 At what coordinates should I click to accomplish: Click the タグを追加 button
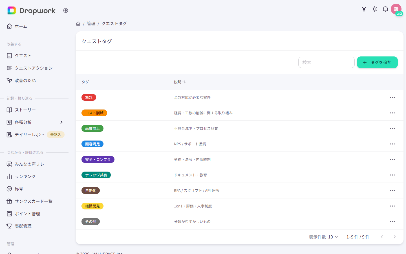pyautogui.click(x=377, y=62)
